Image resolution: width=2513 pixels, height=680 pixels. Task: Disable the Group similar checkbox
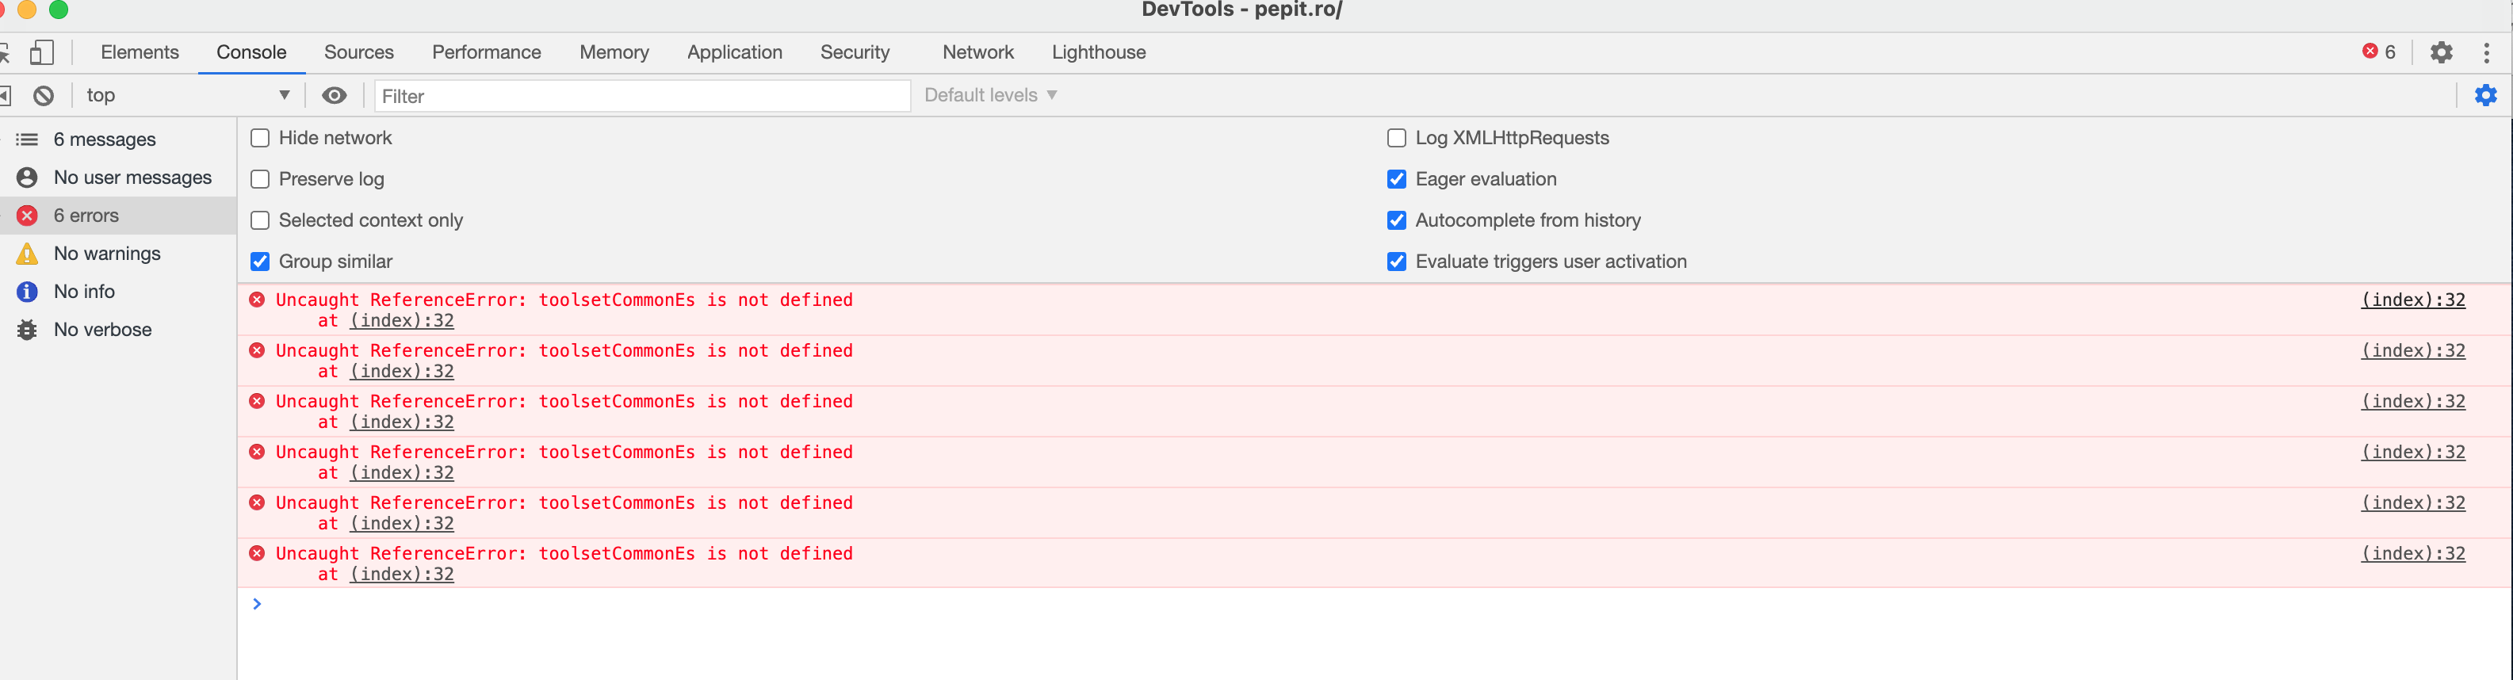tap(259, 261)
